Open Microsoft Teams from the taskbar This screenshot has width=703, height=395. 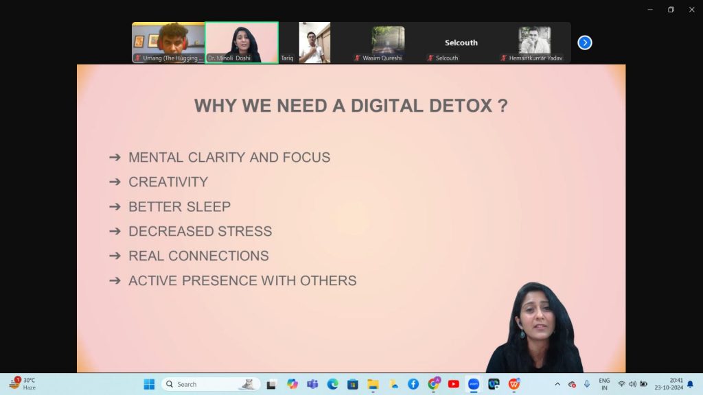(312, 384)
